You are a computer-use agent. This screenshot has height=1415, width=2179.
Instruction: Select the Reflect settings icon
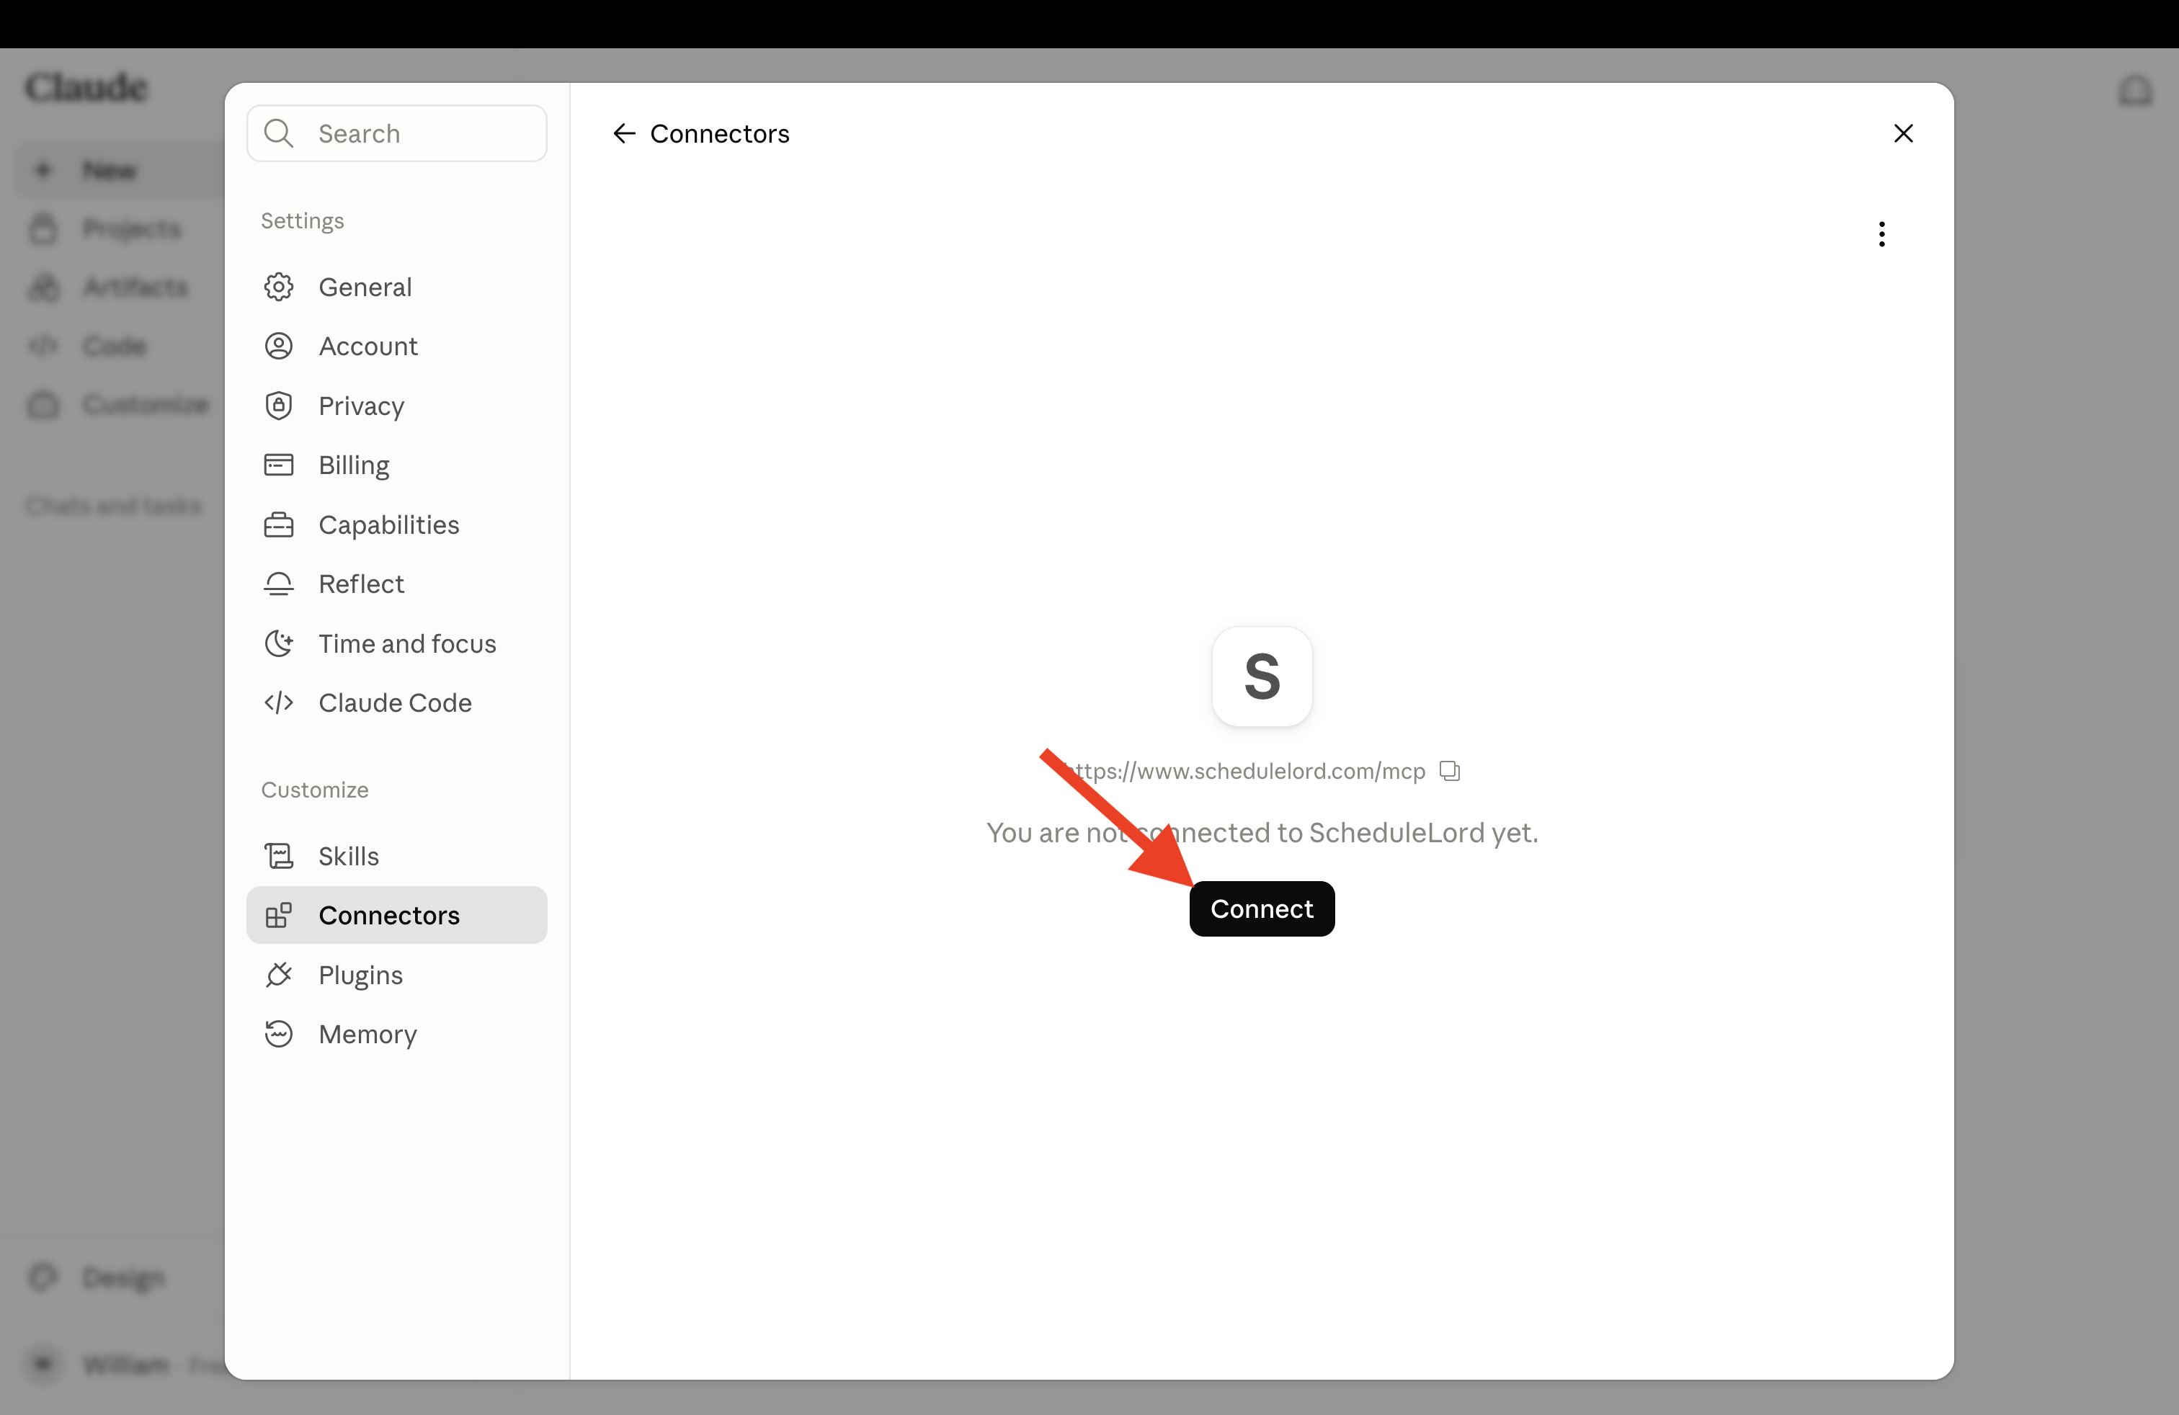(278, 584)
